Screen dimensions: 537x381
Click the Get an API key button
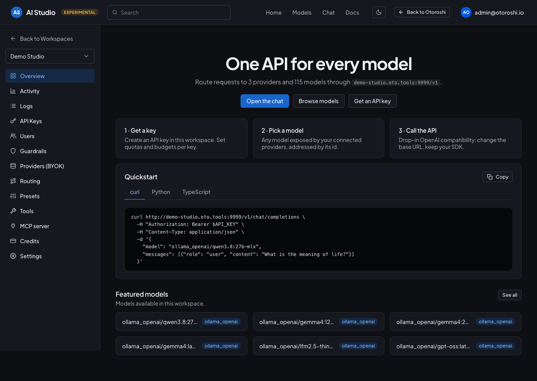click(372, 101)
